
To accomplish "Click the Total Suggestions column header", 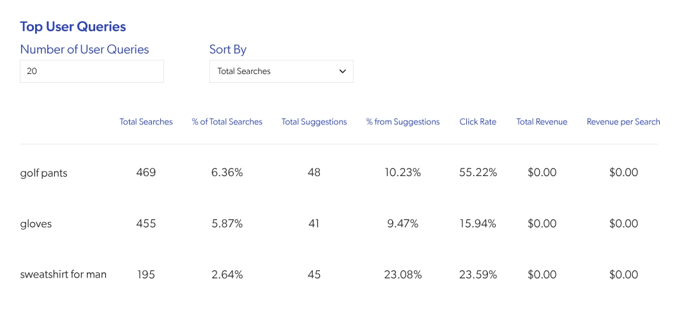I will click(314, 122).
